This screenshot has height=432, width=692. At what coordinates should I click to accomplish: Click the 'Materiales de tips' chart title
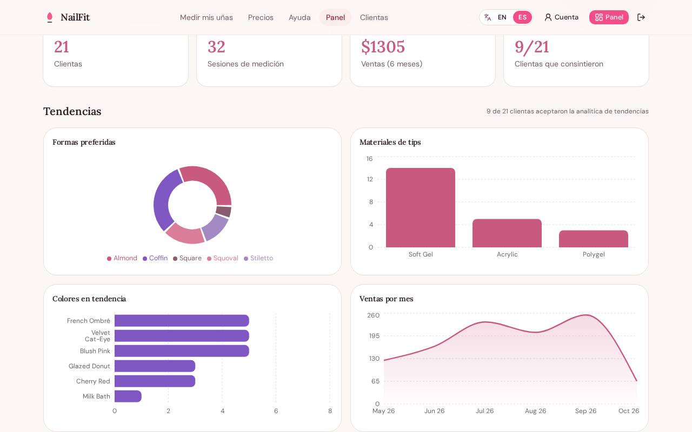pyautogui.click(x=390, y=142)
